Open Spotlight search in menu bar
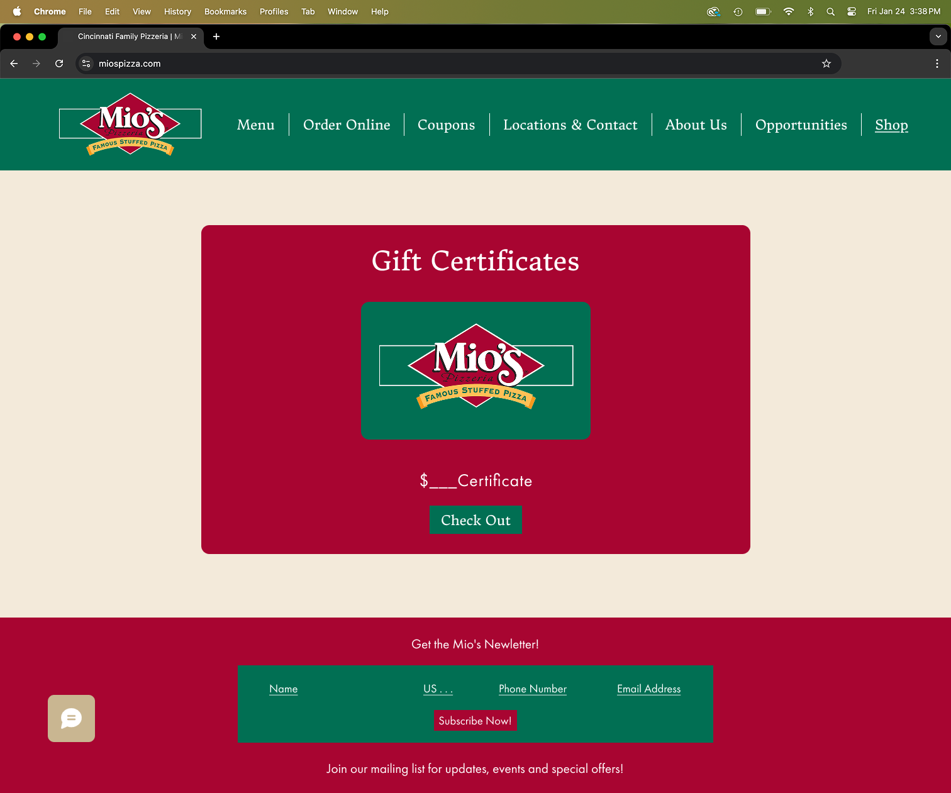The image size is (951, 793). click(831, 11)
